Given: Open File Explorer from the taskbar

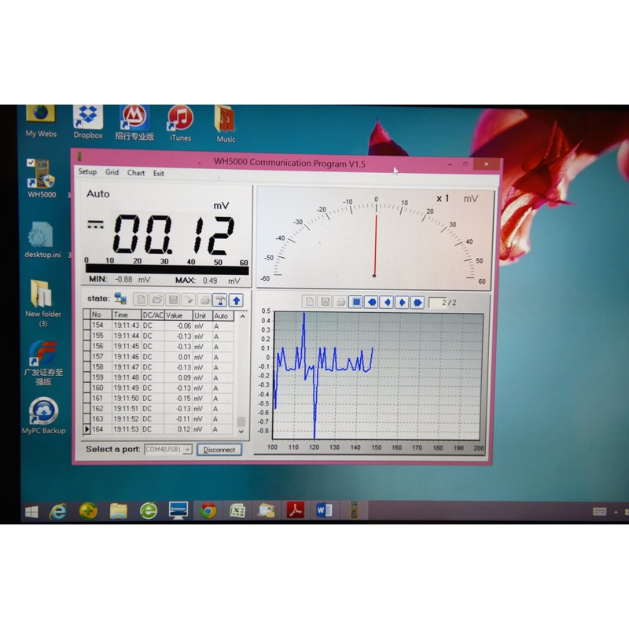Looking at the screenshot, I should (118, 512).
